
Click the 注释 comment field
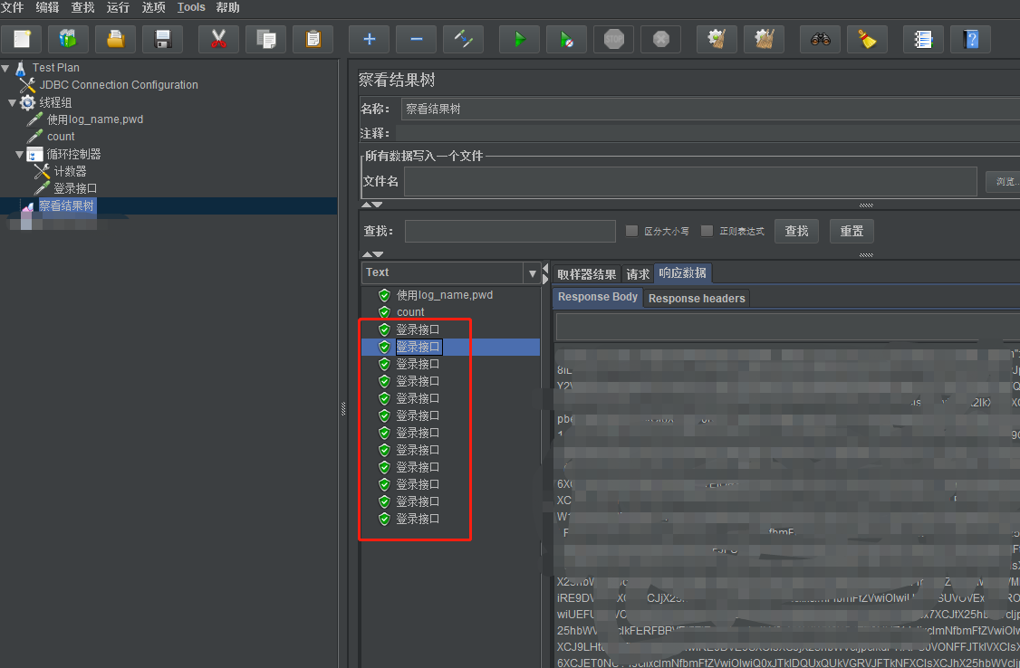tap(707, 133)
